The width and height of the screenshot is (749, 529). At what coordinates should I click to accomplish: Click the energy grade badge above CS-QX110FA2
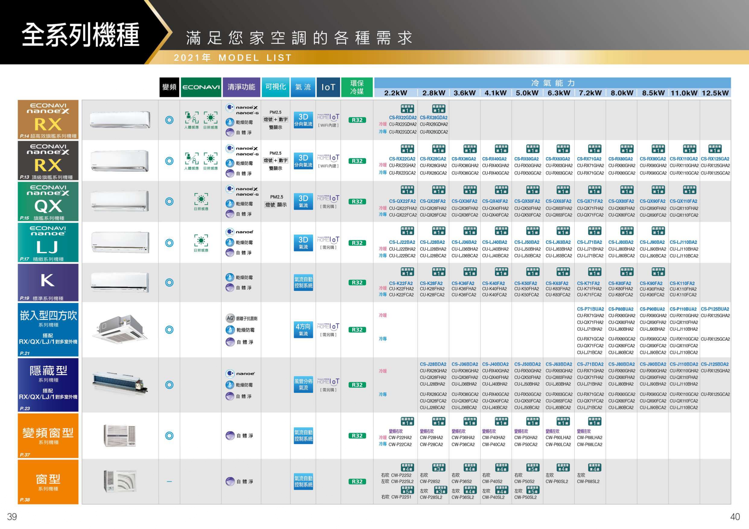pos(689,190)
